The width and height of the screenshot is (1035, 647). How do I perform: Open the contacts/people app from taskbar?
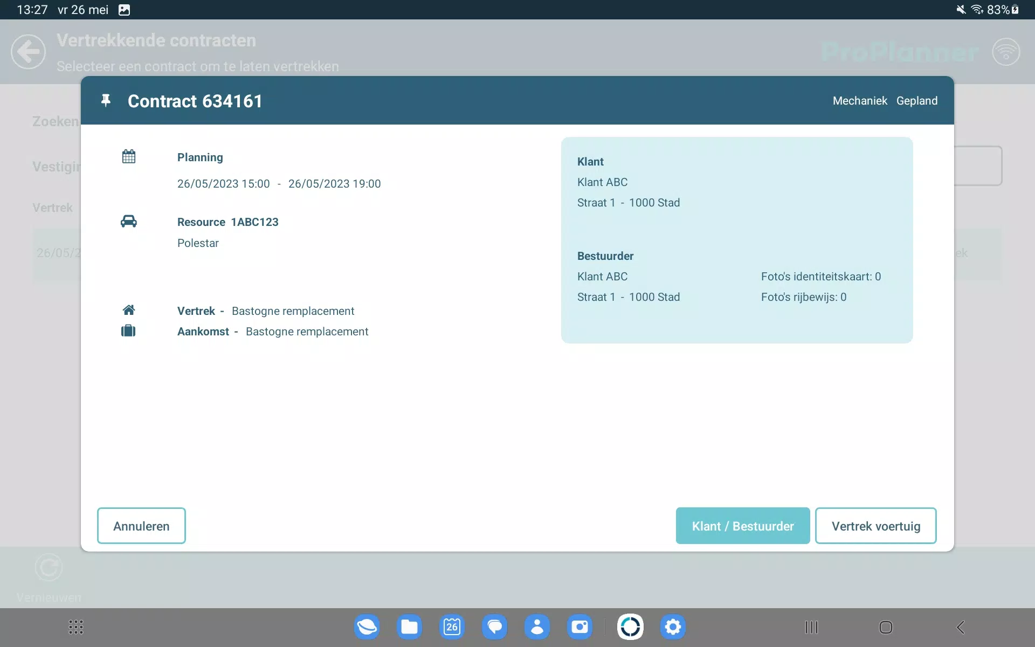pos(536,626)
